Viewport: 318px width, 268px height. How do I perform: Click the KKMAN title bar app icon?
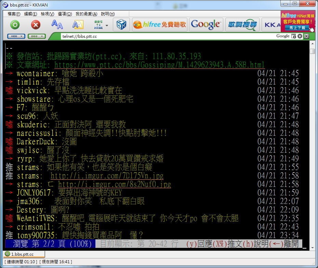(x=5, y=5)
